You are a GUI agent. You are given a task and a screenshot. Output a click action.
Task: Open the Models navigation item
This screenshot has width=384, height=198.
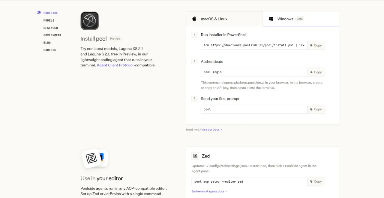coord(49,20)
